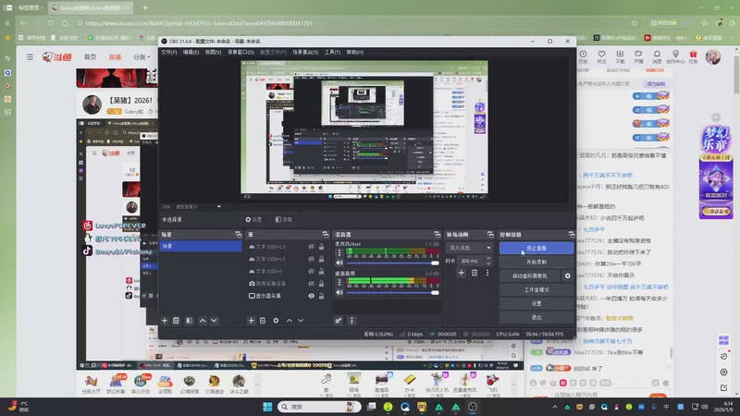Open the Scene Transitions panel's three-dot properties menu
The height and width of the screenshot is (416, 740).
[487, 273]
